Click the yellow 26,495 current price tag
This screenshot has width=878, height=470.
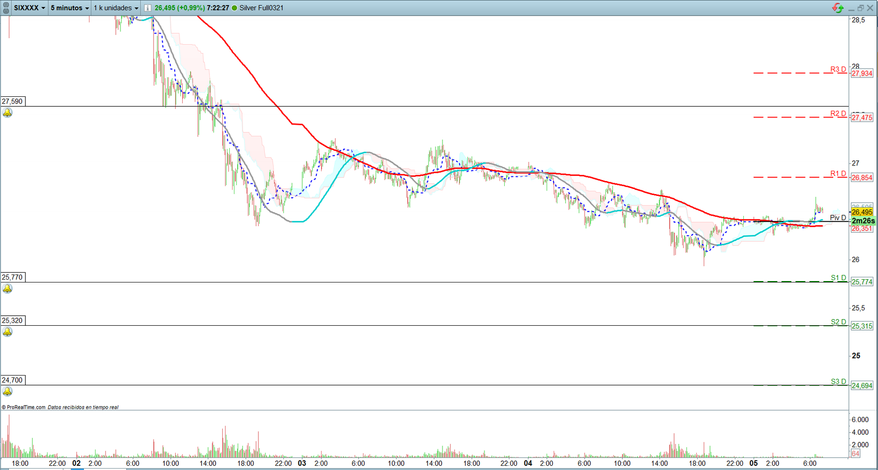(862, 212)
